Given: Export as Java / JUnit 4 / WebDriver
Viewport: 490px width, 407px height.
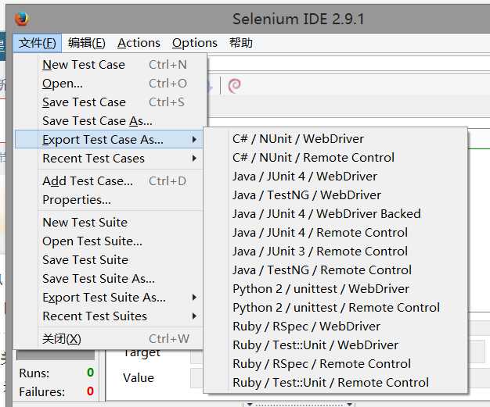Looking at the screenshot, I should pos(336,177).
